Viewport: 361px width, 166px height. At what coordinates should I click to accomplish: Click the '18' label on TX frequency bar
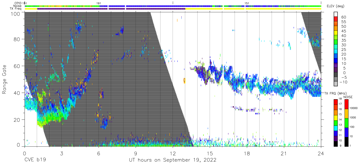click(x=340, y=99)
